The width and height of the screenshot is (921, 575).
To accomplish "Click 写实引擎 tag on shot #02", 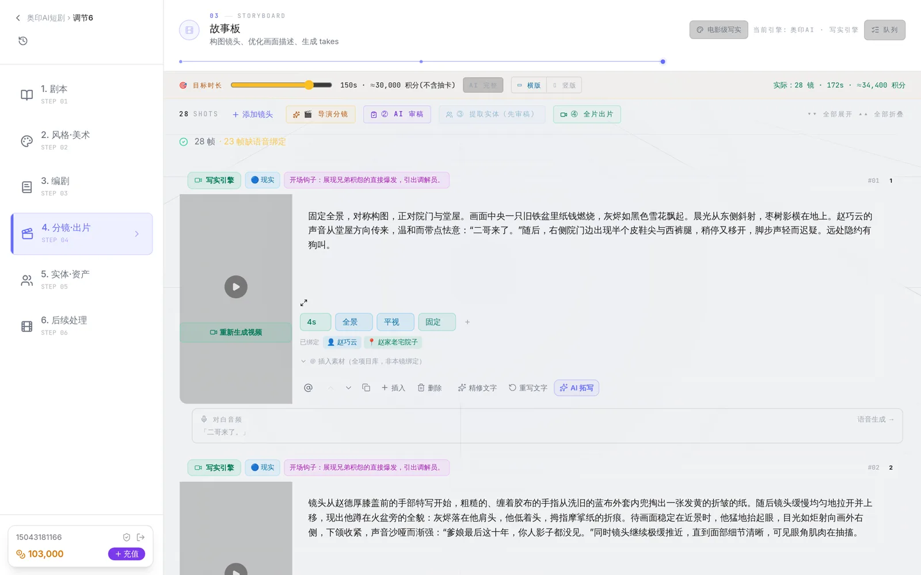I will [x=214, y=467].
